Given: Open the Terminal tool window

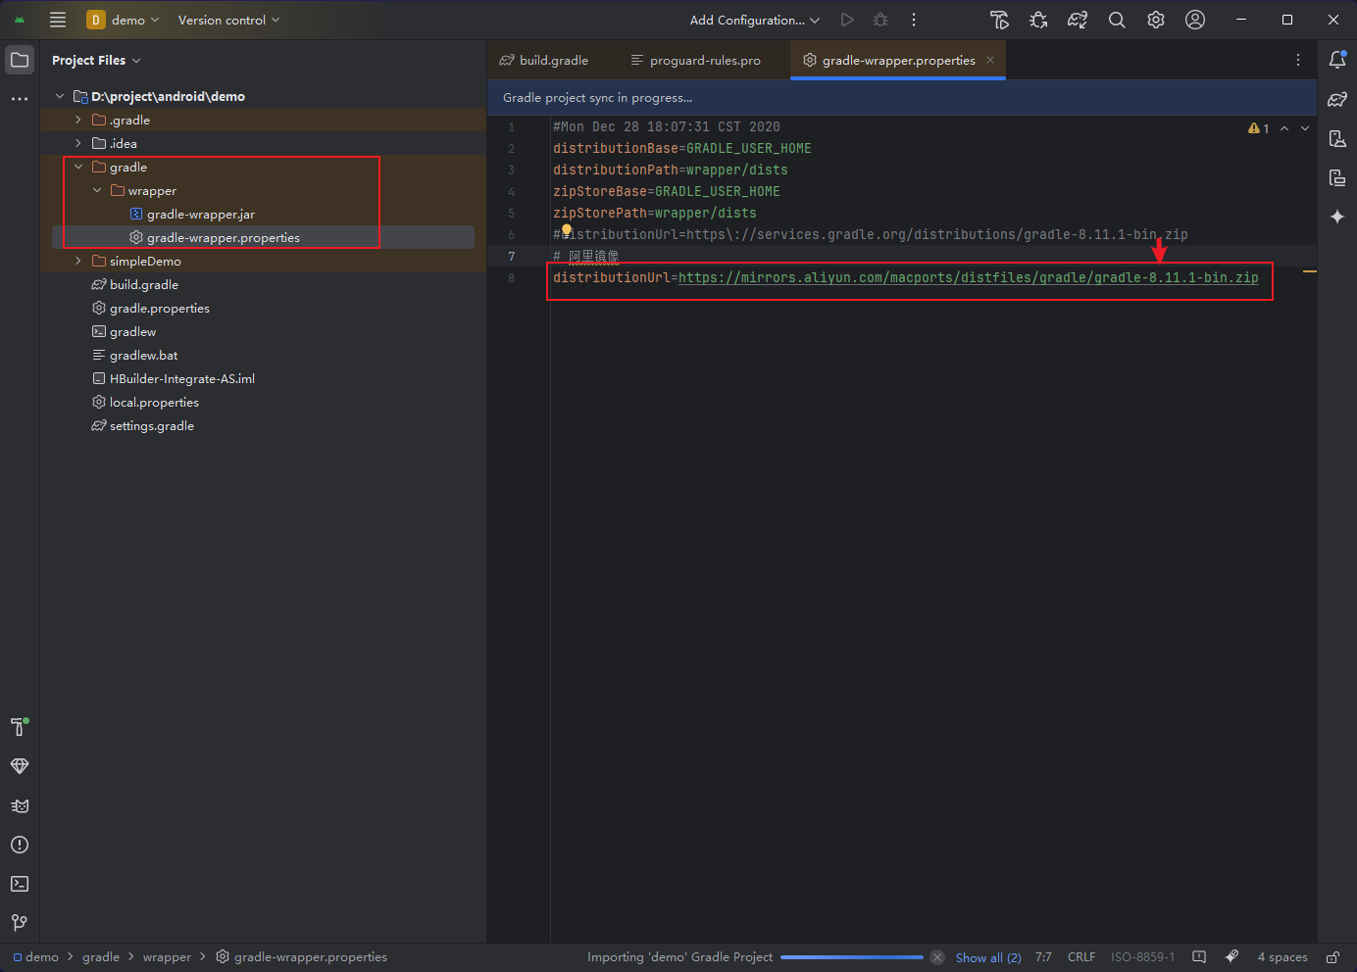Looking at the screenshot, I should click(x=20, y=884).
